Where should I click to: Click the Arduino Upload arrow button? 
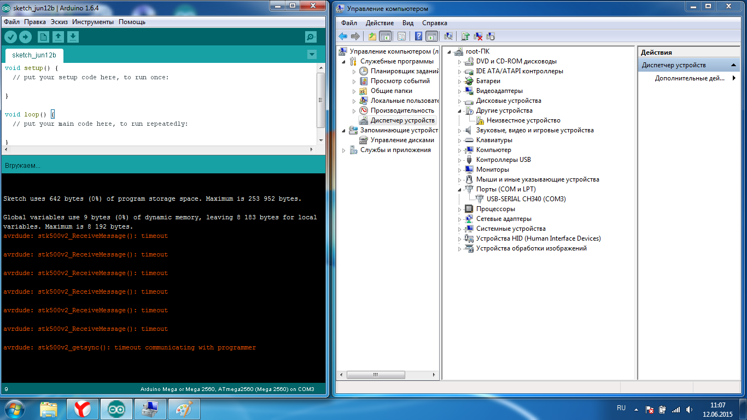pyautogui.click(x=26, y=37)
